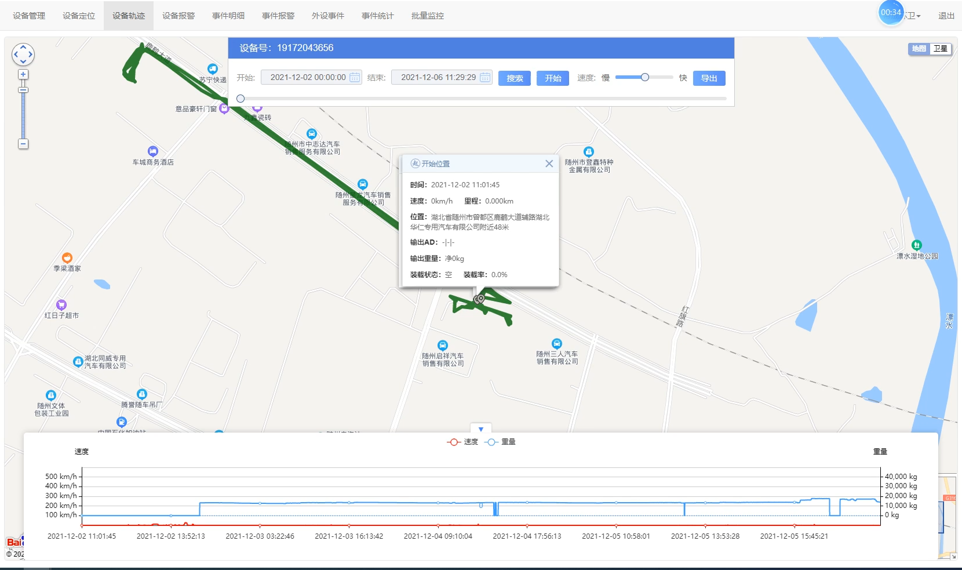This screenshot has width=962, height=570.
Task: Pan the map up with navigation arrow
Action: tap(23, 47)
